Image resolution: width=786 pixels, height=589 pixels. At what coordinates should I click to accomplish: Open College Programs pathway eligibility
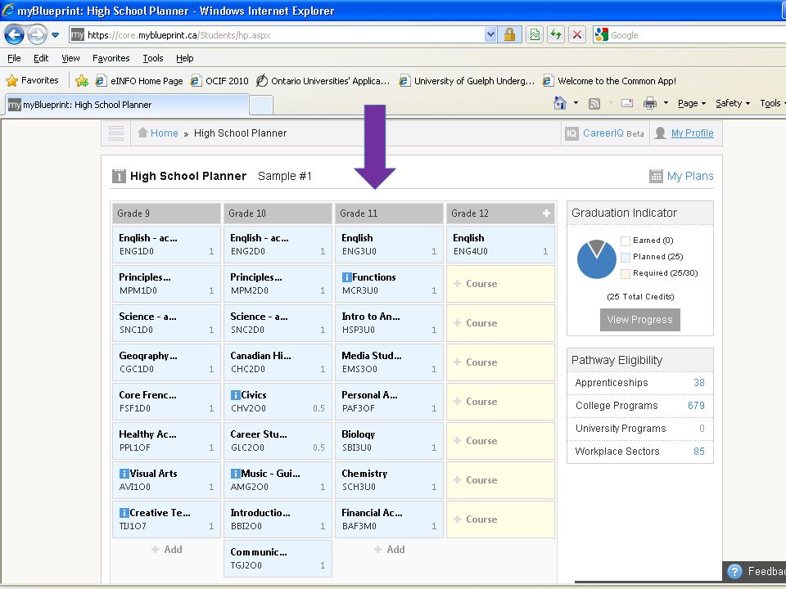(x=639, y=406)
